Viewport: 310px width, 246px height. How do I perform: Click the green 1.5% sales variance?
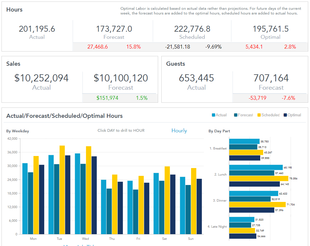(x=142, y=98)
